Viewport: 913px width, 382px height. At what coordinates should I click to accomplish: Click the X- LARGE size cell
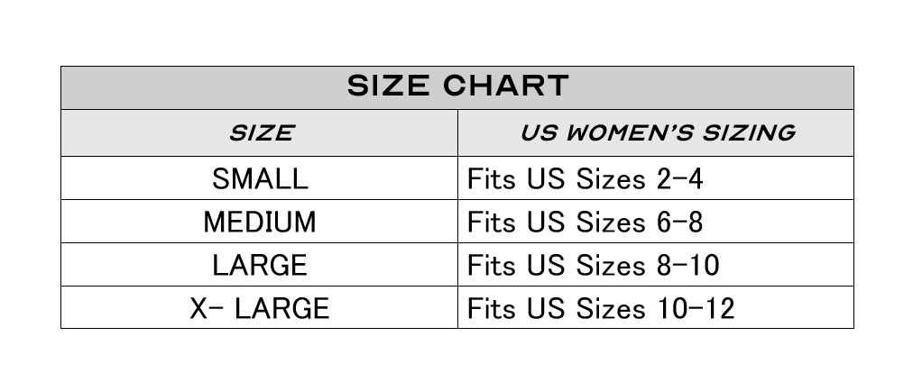260,307
